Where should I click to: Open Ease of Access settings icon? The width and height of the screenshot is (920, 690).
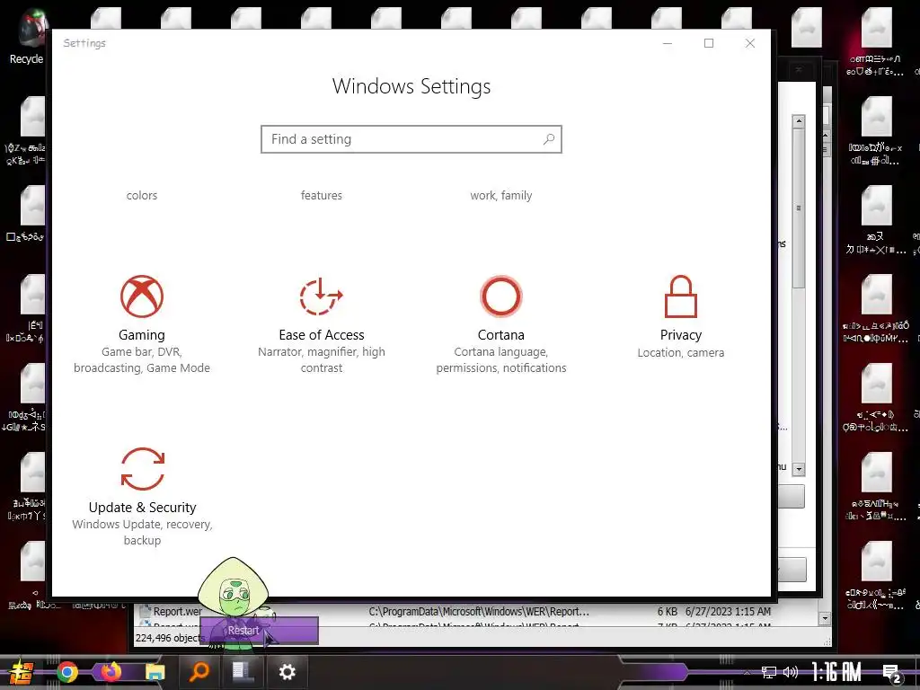[321, 296]
